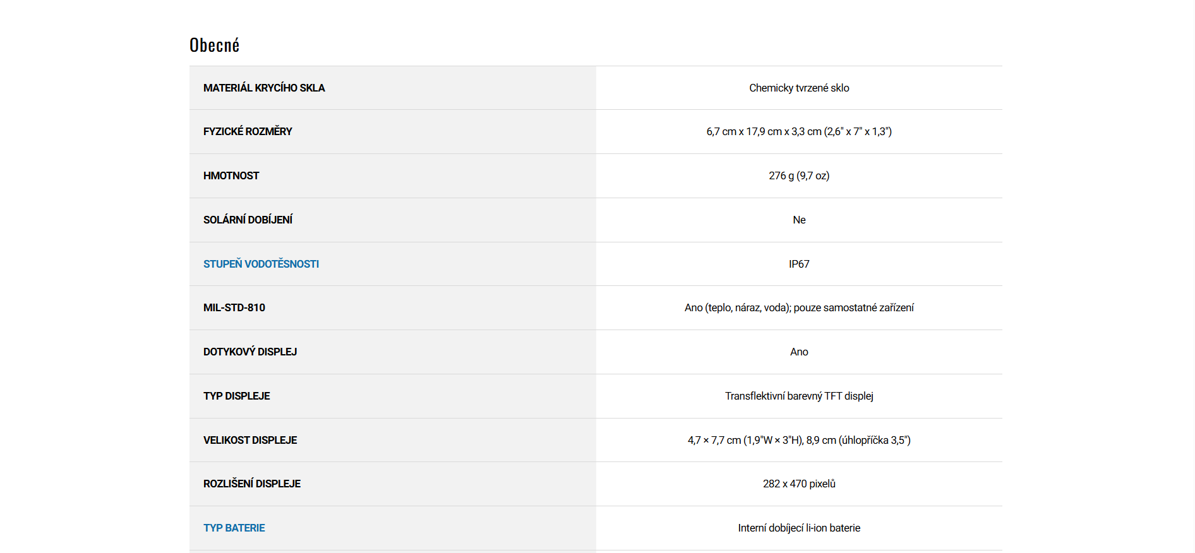Click the 282 x 470 pixelů value
The image size is (1195, 553).
(x=799, y=484)
